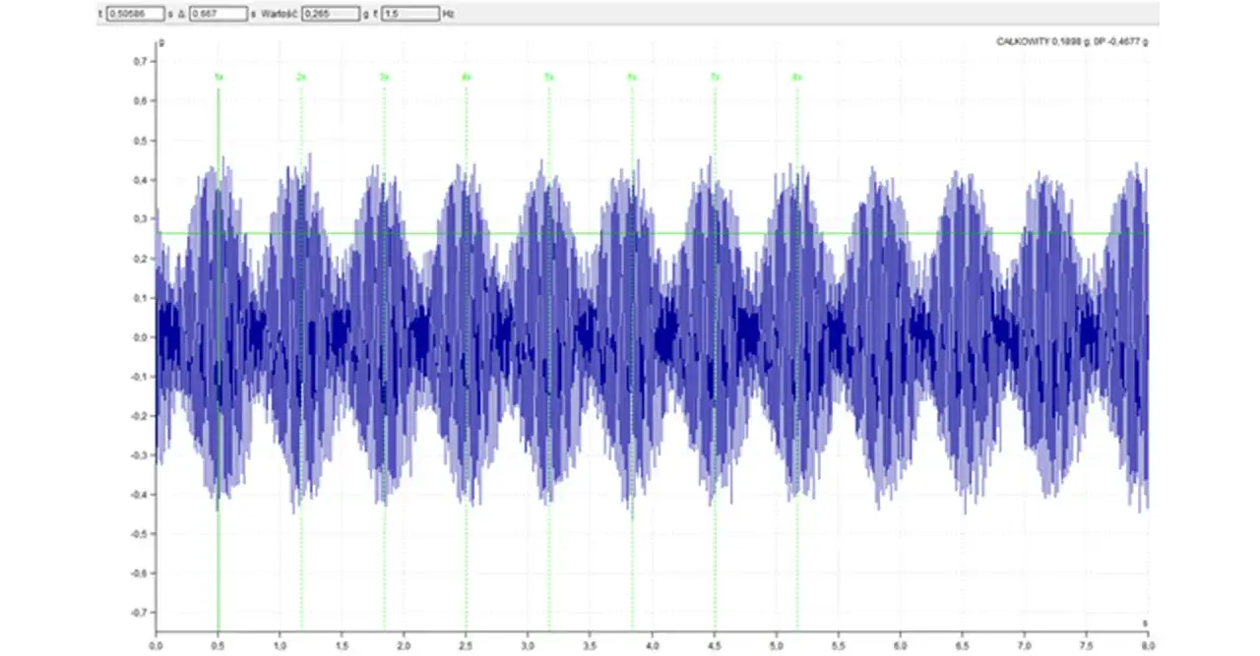Choose the 6x harmonic cursor marker
This screenshot has width=1260, height=656.
point(632,77)
